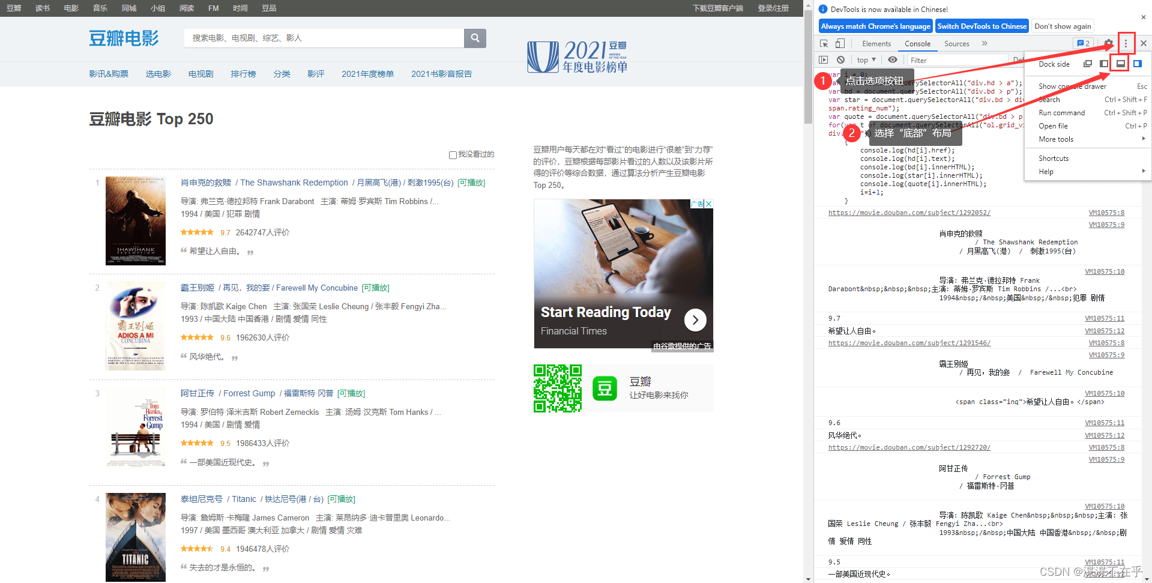Click the ad's round arrow button
Screen dimensions: 1152x583
(695, 320)
